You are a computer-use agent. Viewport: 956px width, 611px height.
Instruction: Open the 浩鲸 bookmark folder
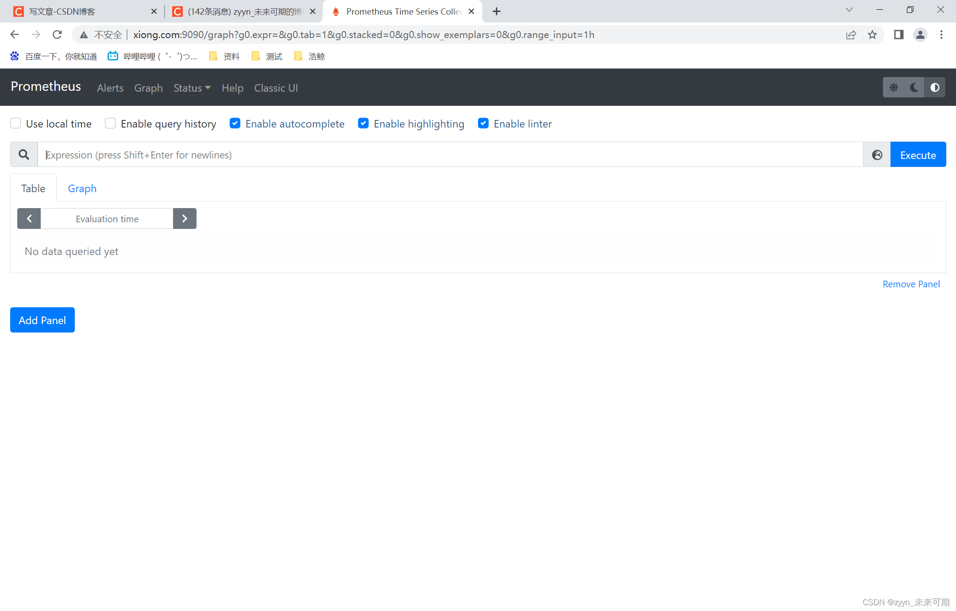pyautogui.click(x=309, y=56)
